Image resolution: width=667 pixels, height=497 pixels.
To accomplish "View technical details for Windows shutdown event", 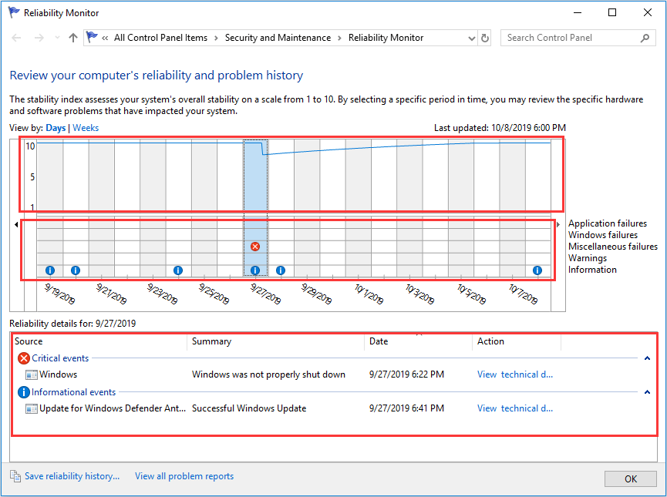I will coord(515,374).
